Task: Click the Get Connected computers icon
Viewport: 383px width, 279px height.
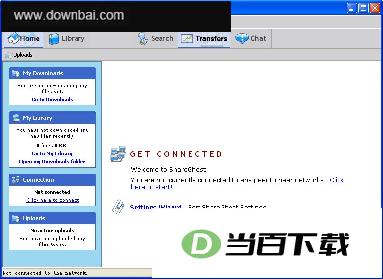Action: pos(118,154)
